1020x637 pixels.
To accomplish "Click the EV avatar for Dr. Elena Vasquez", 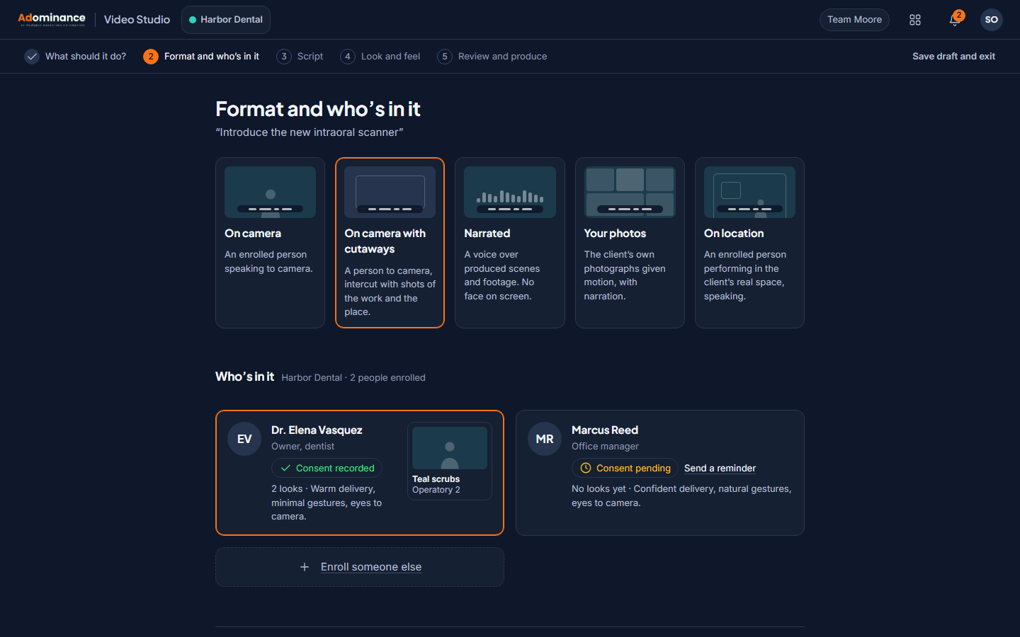I will (244, 439).
